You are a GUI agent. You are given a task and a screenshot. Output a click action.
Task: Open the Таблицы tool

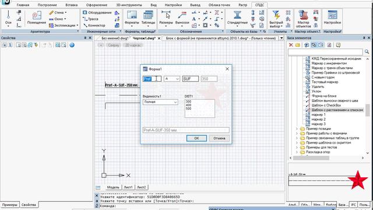[148, 17]
